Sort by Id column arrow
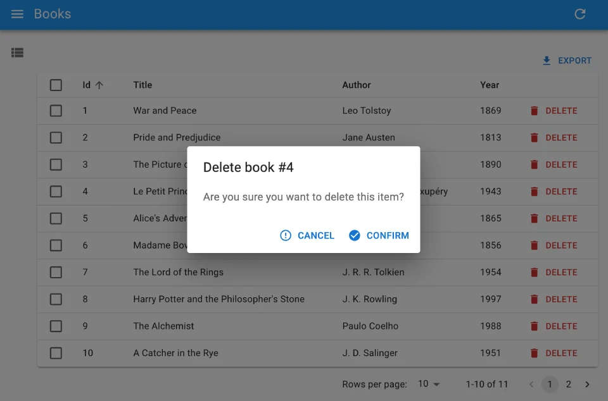Image resolution: width=608 pixels, height=401 pixels. [99, 85]
